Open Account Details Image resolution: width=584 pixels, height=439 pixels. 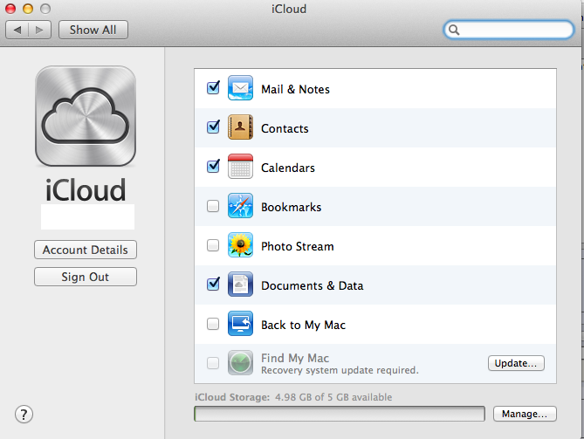[x=86, y=250]
